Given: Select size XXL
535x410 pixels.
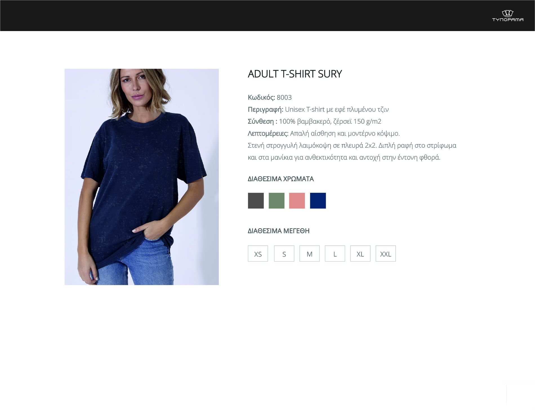Looking at the screenshot, I should tap(386, 254).
